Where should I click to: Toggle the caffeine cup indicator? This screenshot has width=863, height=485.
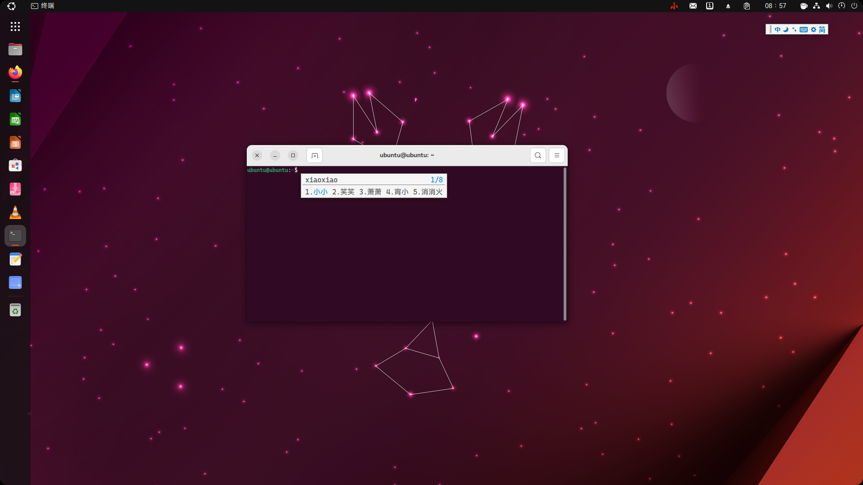[x=804, y=6]
